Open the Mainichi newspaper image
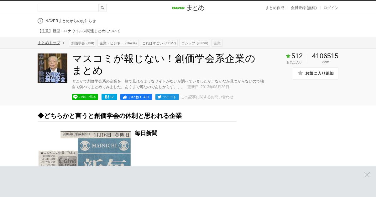Viewport: 376px width, 197px height. pyautogui.click(x=84, y=148)
